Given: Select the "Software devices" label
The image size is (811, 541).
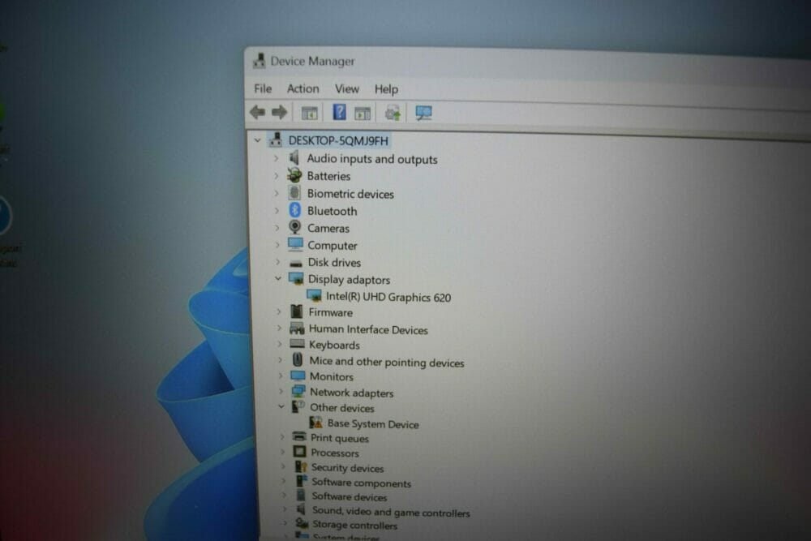Looking at the screenshot, I should tap(350, 496).
